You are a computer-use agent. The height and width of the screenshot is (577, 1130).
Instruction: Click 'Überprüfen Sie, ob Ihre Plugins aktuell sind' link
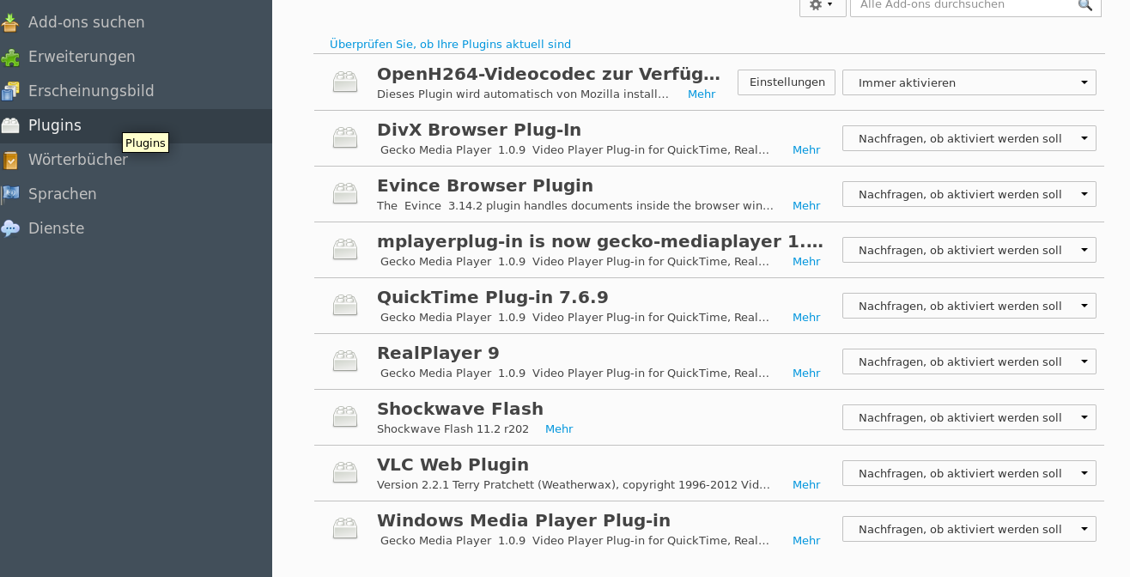tap(450, 45)
